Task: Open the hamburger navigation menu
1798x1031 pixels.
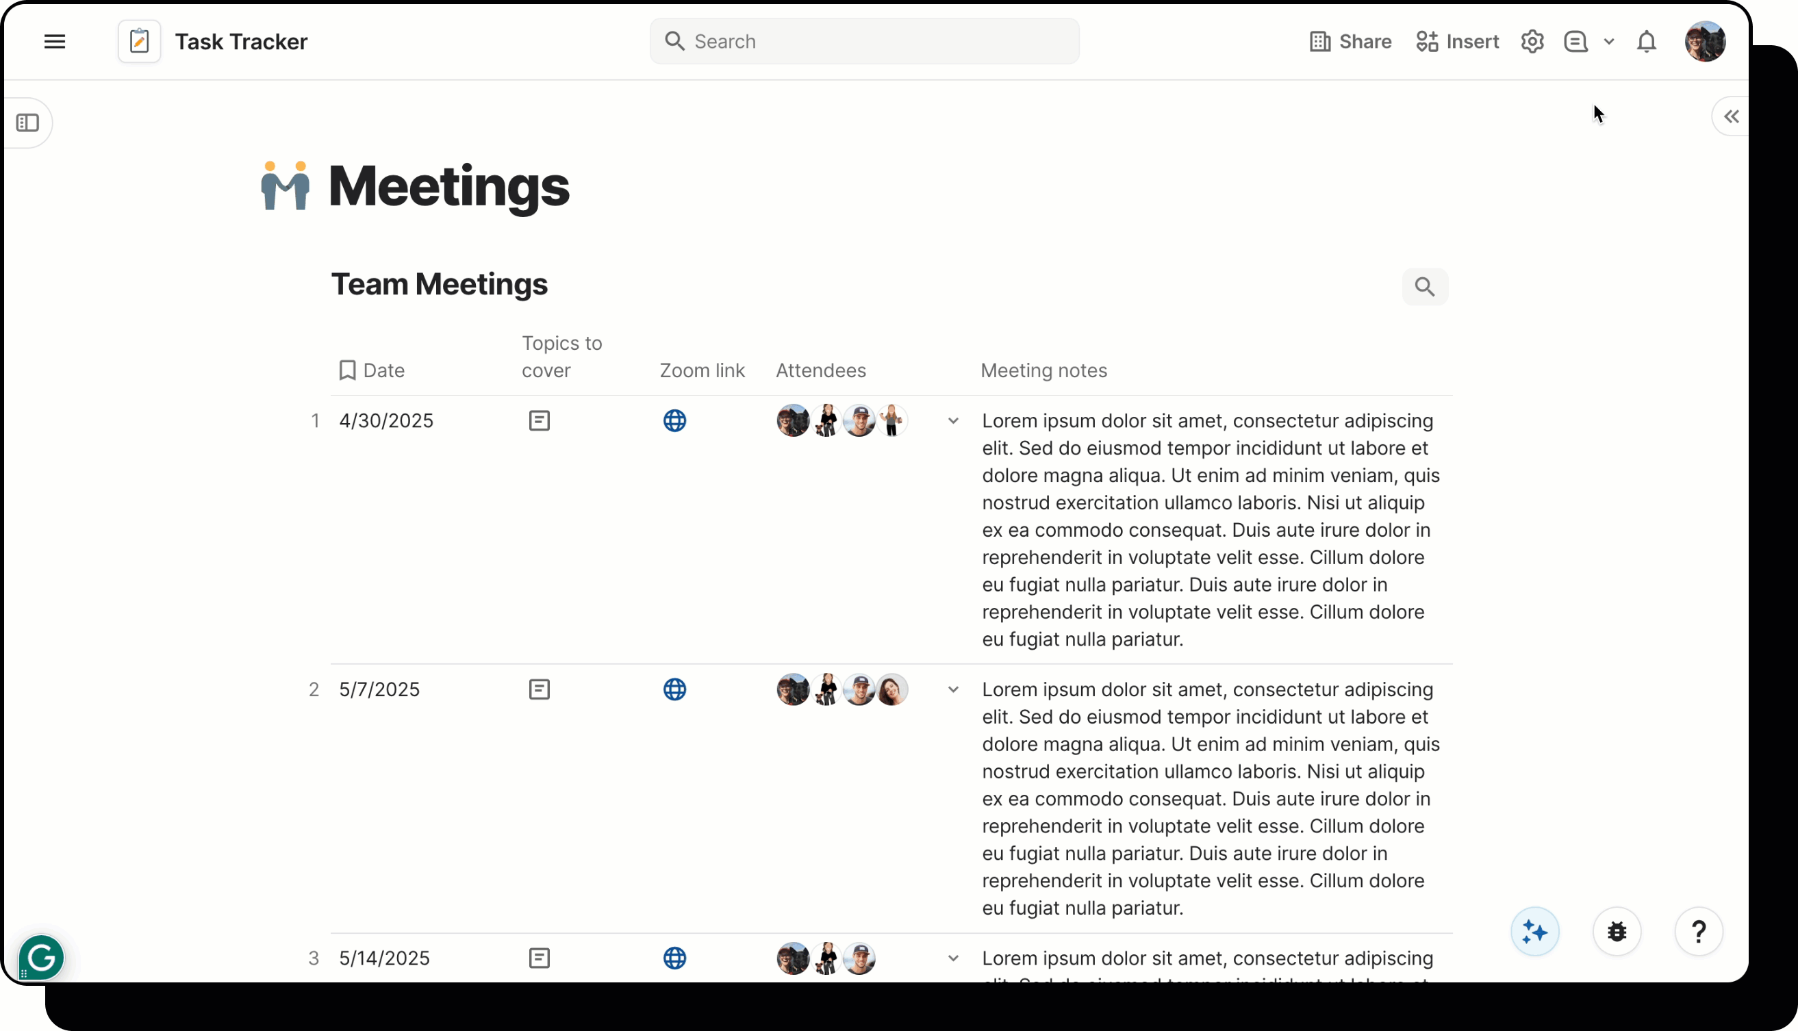Action: point(55,42)
